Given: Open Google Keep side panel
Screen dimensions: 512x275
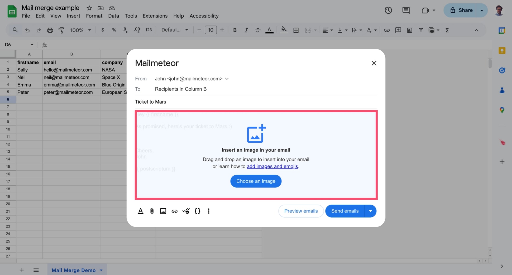Looking at the screenshot, I should [502, 51].
